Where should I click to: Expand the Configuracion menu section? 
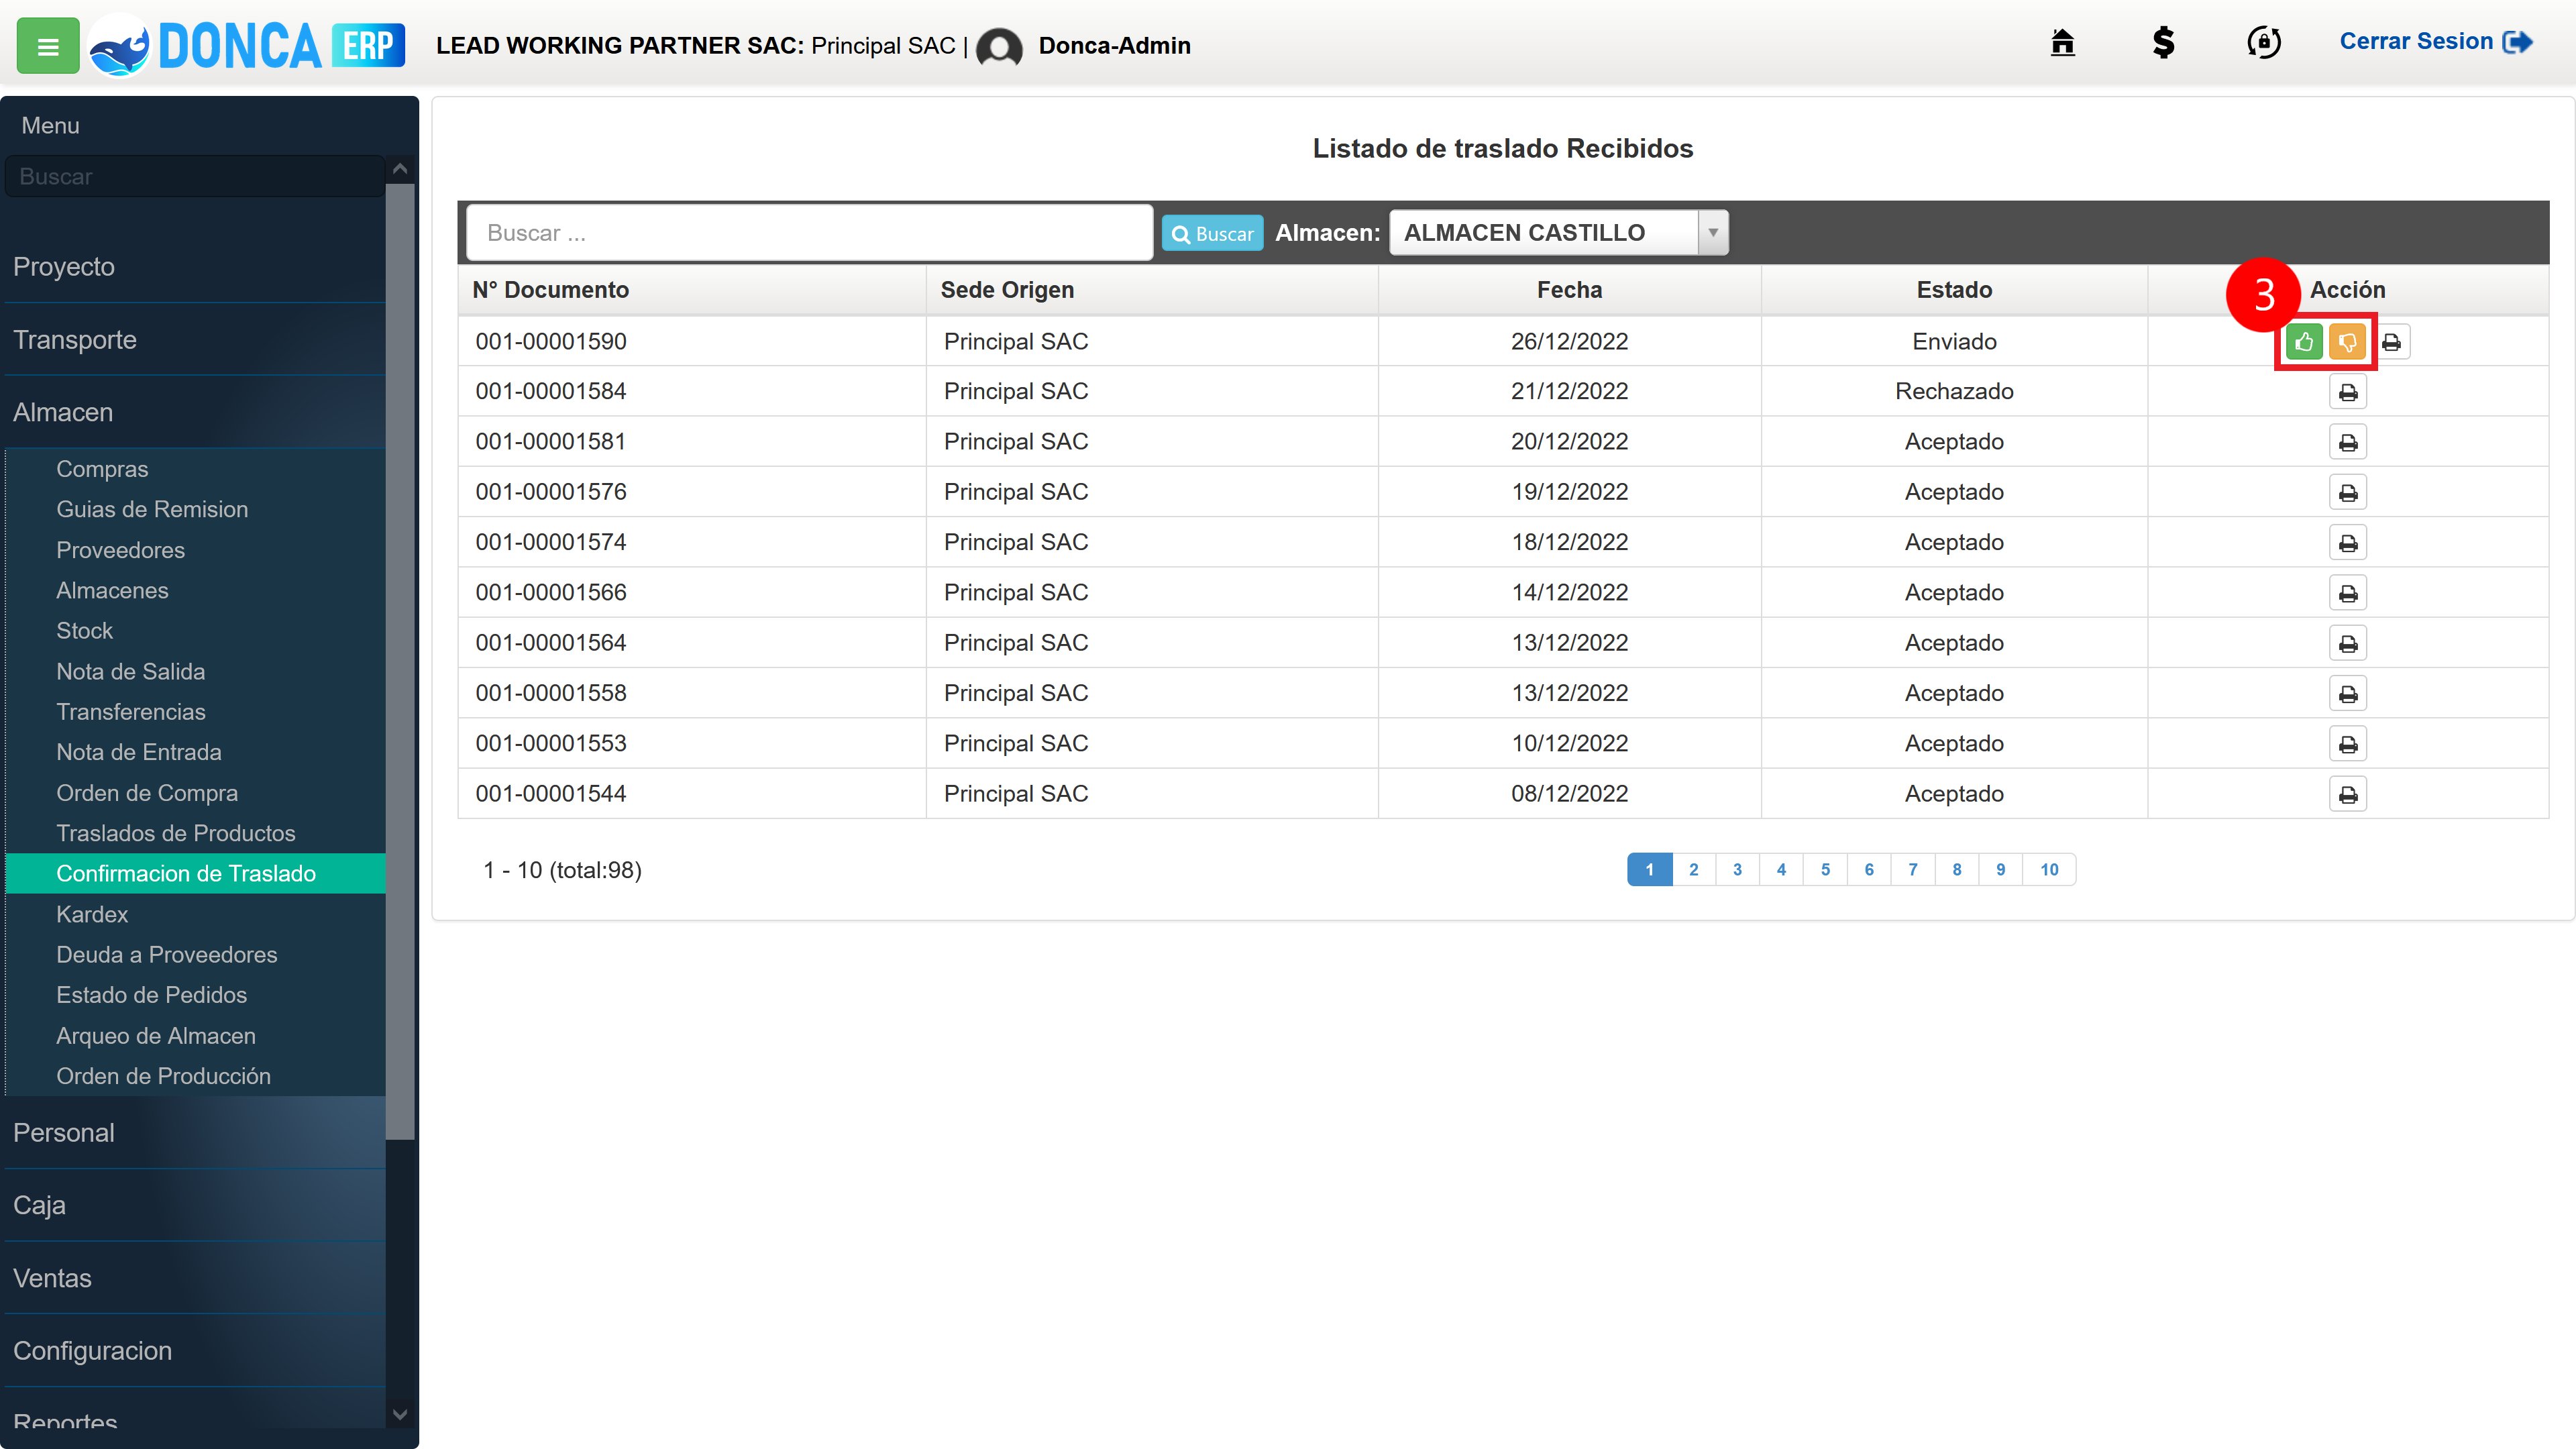(x=195, y=1351)
